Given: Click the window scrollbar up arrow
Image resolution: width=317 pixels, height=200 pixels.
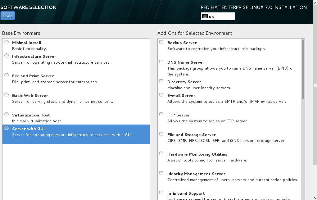Looking at the screenshot, I should pyautogui.click(x=315, y=2).
